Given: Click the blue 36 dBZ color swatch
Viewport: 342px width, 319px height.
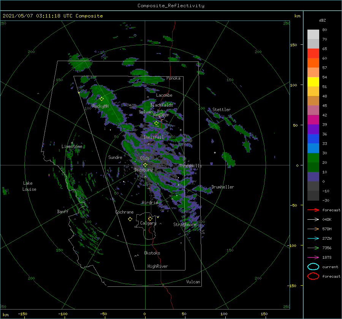Looking at the screenshot, I should click(x=313, y=138).
